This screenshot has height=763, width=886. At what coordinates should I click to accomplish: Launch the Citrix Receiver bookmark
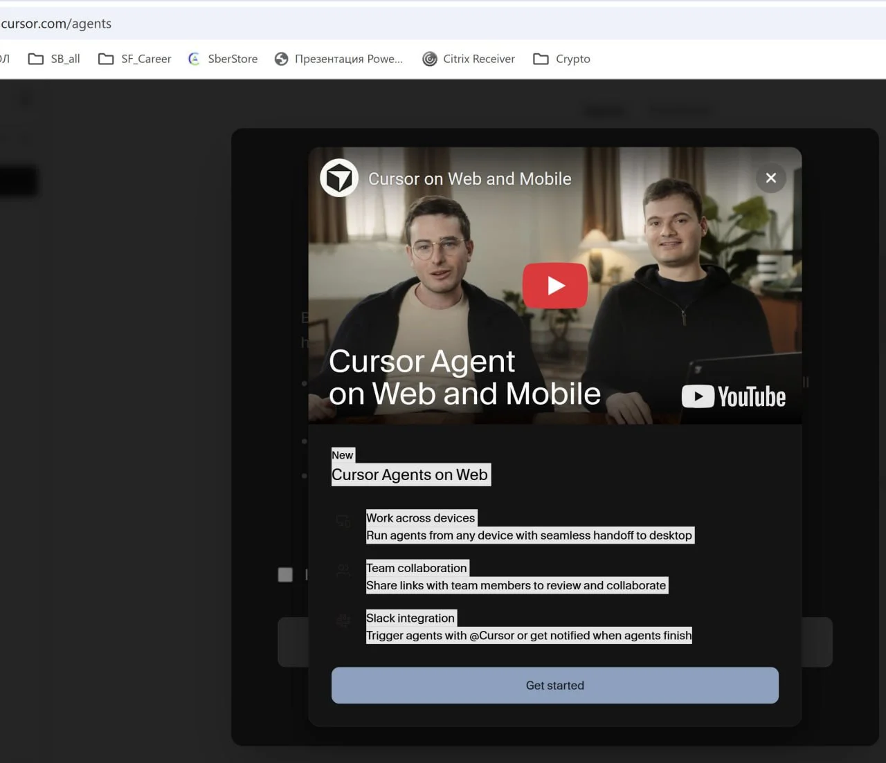[469, 59]
